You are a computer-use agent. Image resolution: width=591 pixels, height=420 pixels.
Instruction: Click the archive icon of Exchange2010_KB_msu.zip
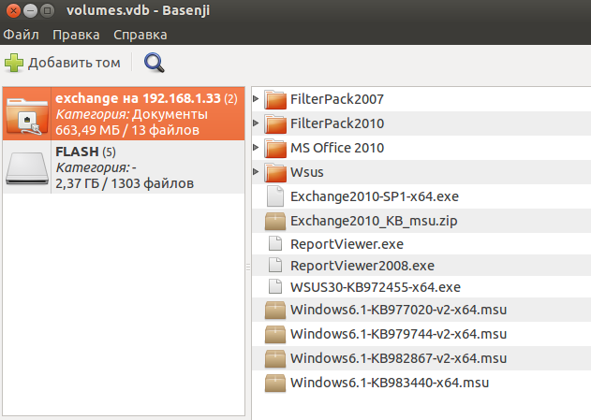[275, 221]
